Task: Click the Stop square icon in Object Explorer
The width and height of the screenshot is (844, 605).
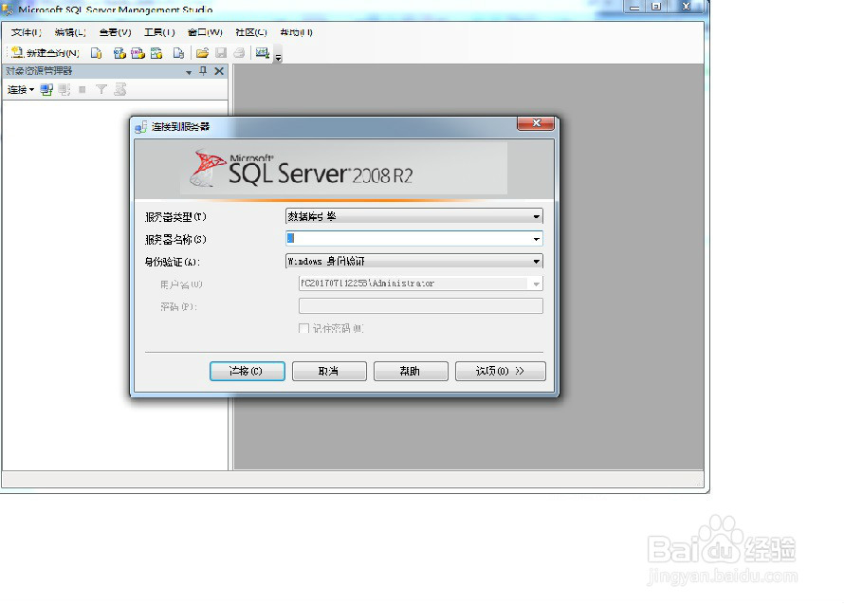Action: (x=83, y=90)
